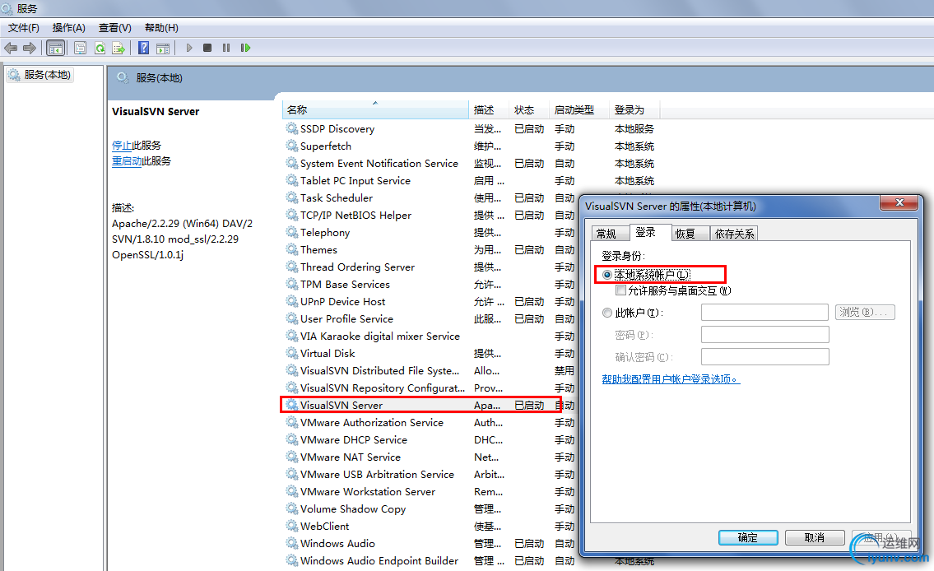The height and width of the screenshot is (571, 934).
Task: Click the Pause Service toolbar icon
Action: 226,48
